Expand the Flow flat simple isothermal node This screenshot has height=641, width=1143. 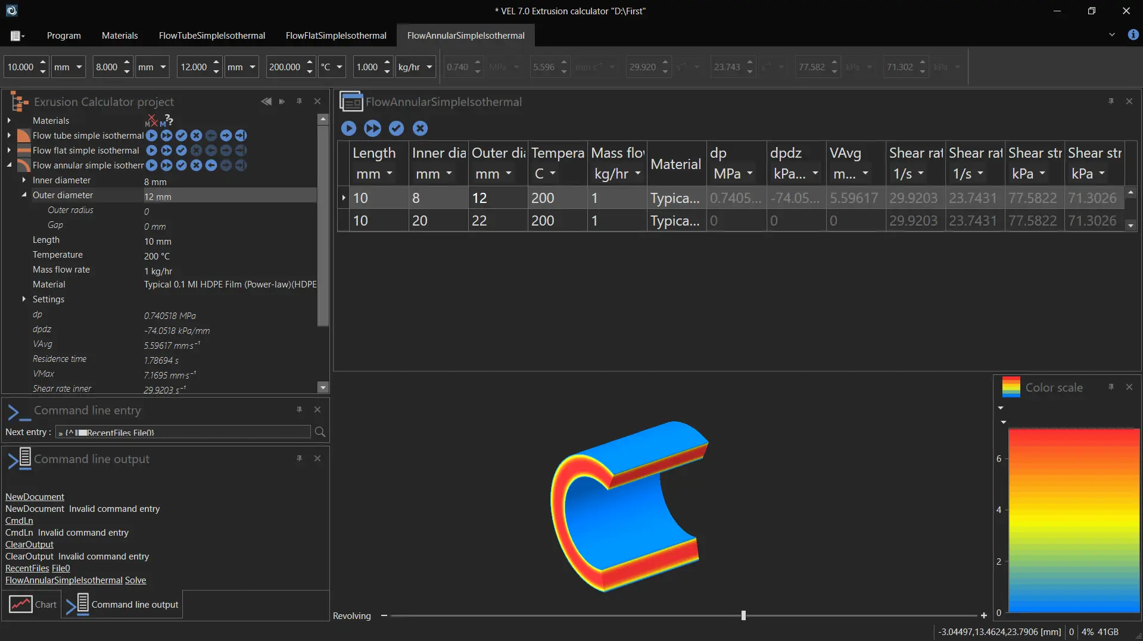pos(9,151)
